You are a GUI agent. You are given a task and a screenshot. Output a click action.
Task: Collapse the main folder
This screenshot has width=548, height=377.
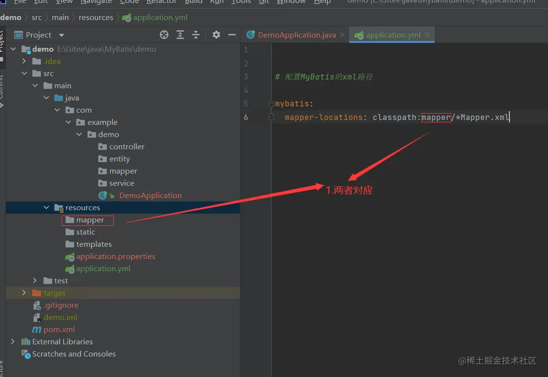(x=35, y=85)
